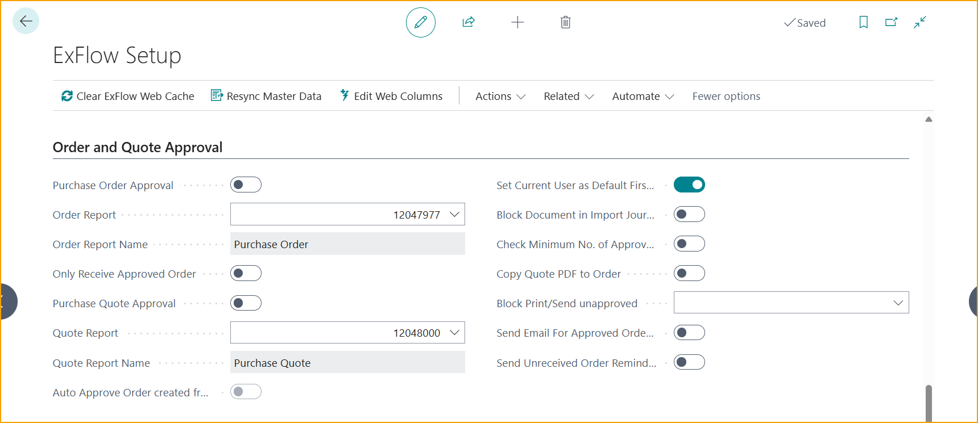Click the Purchase Quote Approval label
The height and width of the screenshot is (423, 978).
coord(114,303)
